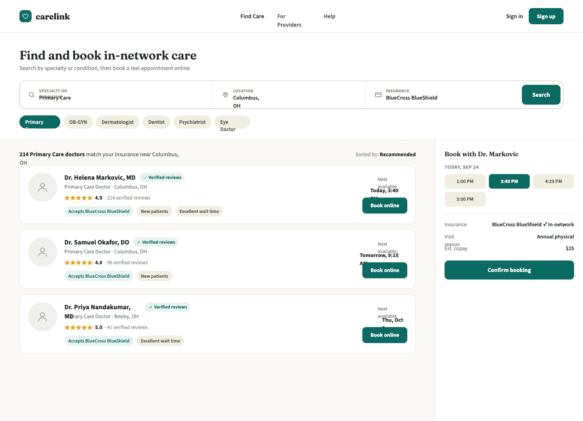Viewport: 583px width, 421px height.
Task: Open the Sorted by Recommended dropdown
Action: click(x=385, y=154)
